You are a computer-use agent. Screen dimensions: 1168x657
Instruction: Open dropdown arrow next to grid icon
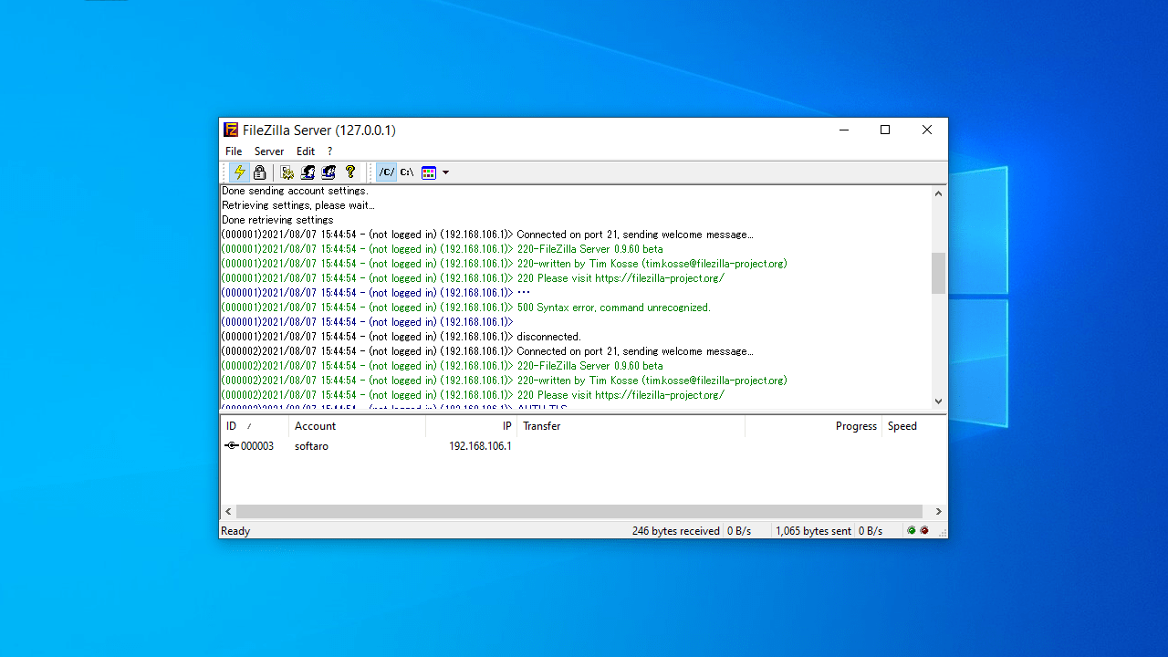[445, 172]
